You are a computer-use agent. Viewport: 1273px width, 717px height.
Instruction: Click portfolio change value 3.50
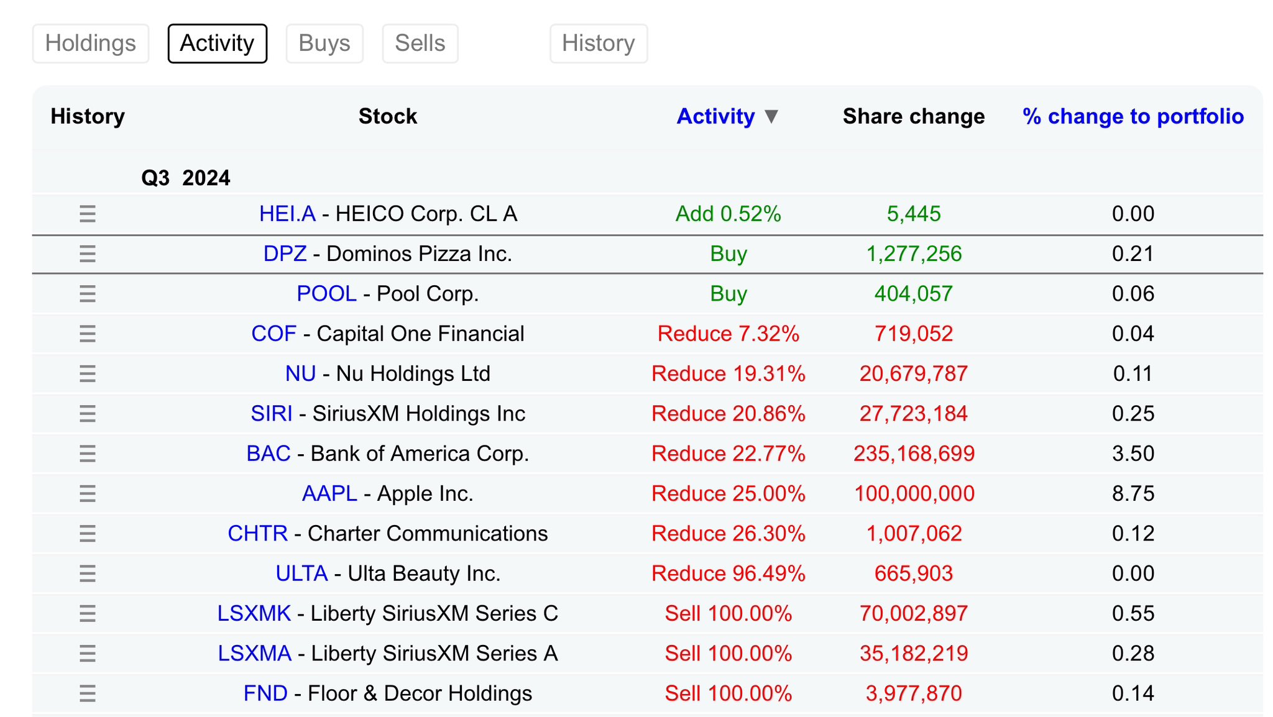click(1133, 454)
